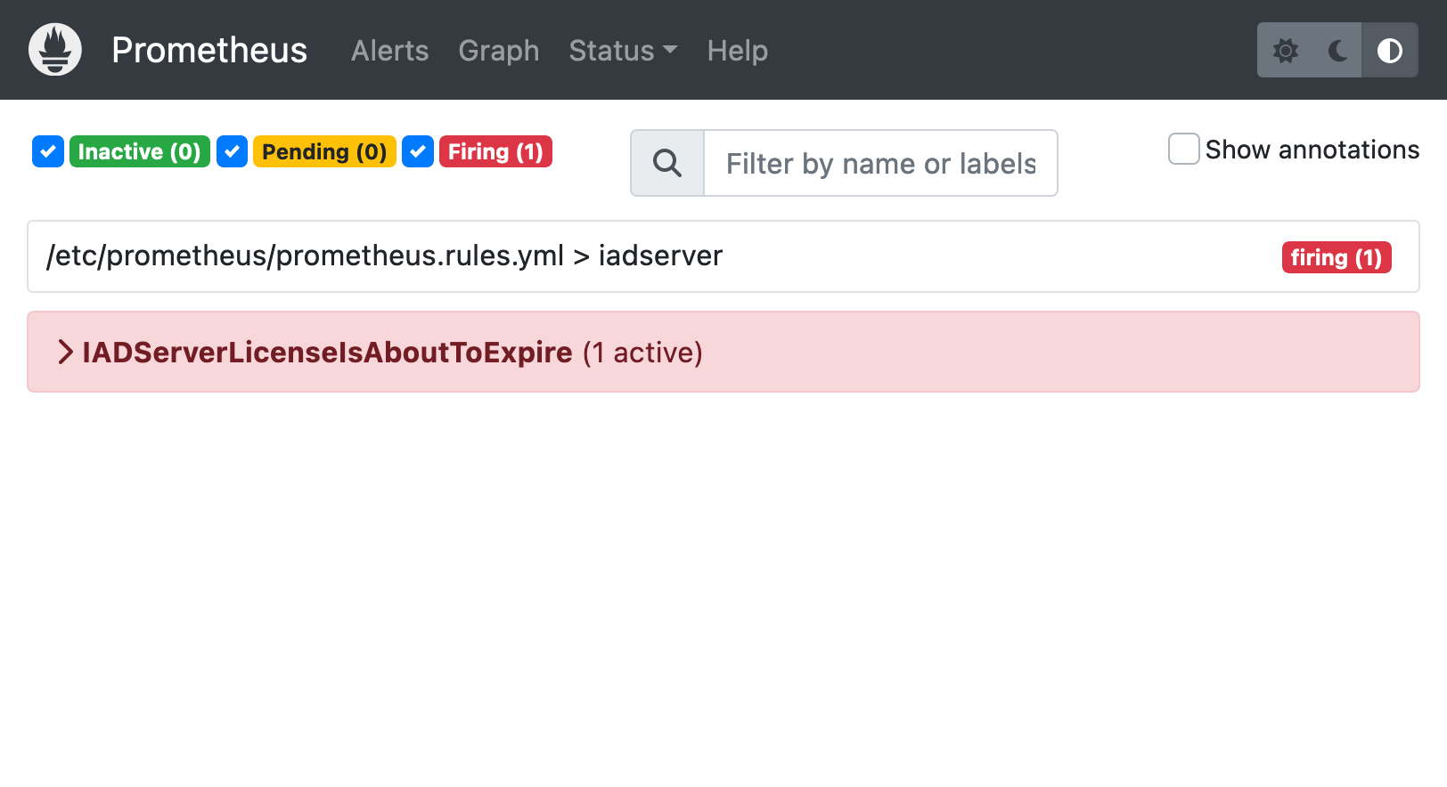Switch to light theme sun icon
This screenshot has width=1447, height=787.
point(1285,51)
